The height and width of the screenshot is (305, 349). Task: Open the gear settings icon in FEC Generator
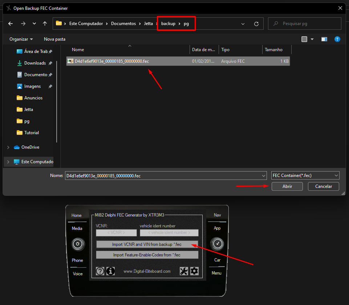pyautogui.click(x=194, y=271)
